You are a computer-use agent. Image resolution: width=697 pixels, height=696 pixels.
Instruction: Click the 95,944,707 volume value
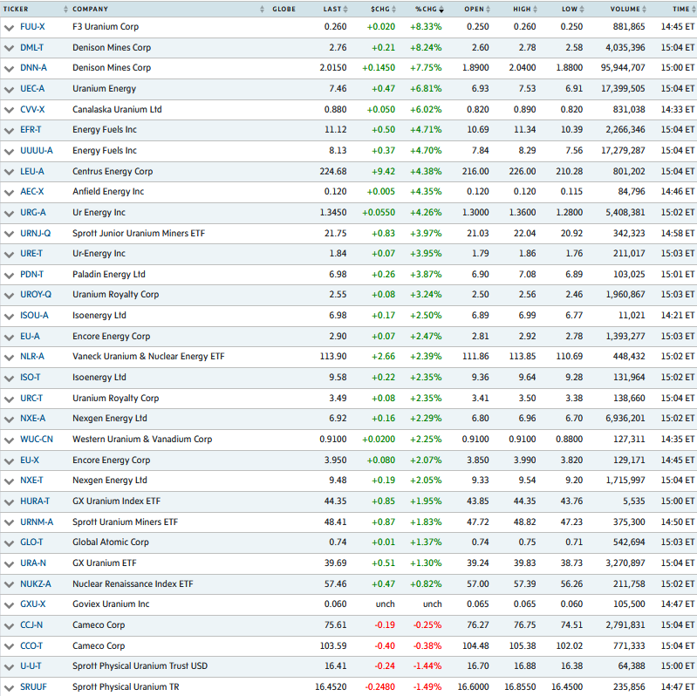(623, 67)
